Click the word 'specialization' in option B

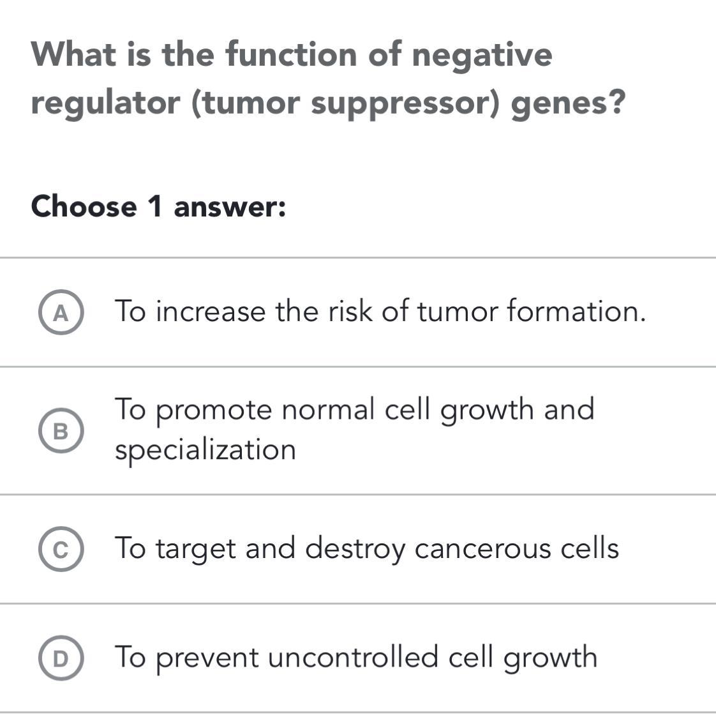[x=205, y=449]
